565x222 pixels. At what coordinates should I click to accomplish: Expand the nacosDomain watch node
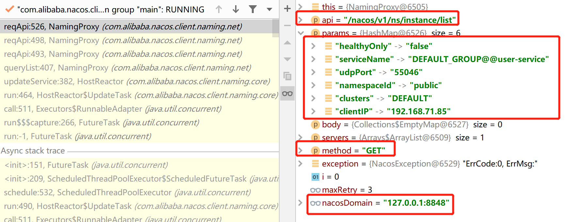(300, 203)
